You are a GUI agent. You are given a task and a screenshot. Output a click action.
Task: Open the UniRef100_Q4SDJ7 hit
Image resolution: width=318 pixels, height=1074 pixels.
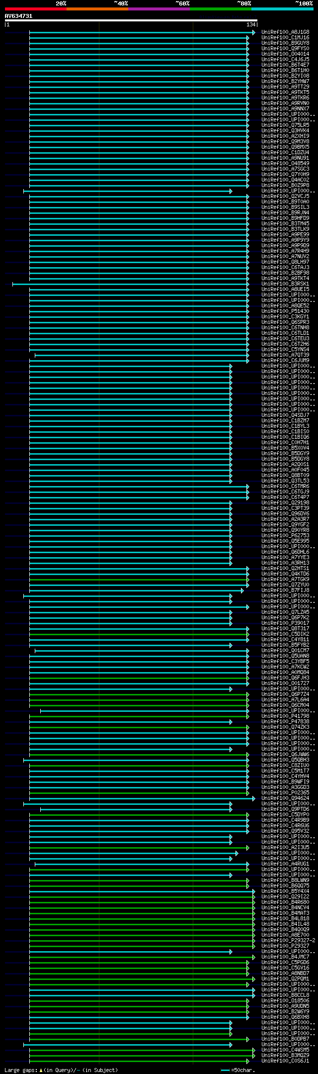click(285, 415)
